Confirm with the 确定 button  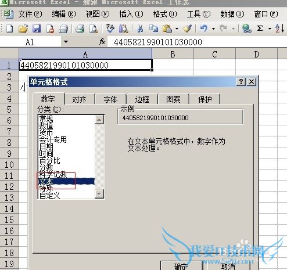click(182, 266)
